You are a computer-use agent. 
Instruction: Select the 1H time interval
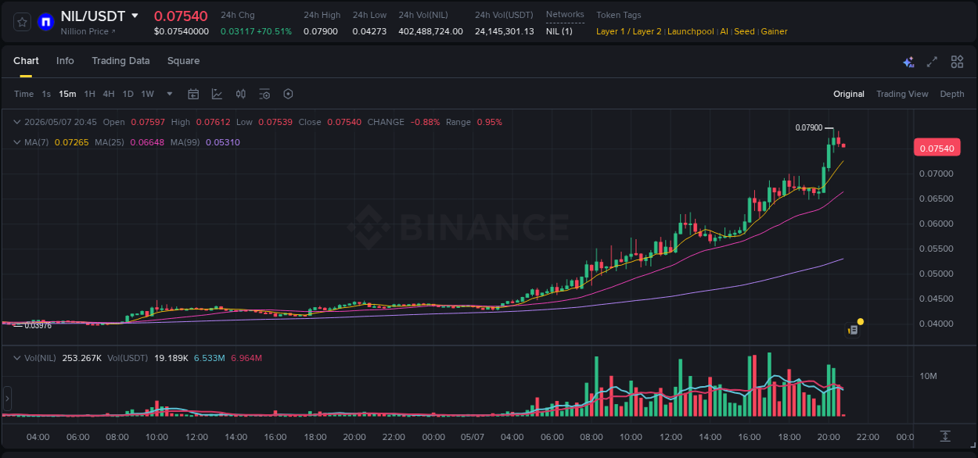pyautogui.click(x=89, y=94)
